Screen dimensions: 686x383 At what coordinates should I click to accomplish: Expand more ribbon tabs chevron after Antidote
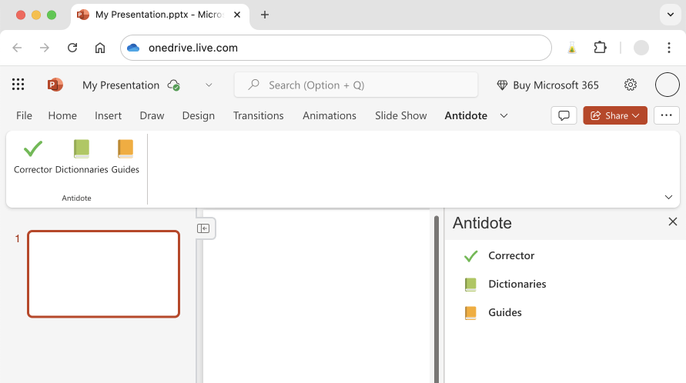pos(504,115)
